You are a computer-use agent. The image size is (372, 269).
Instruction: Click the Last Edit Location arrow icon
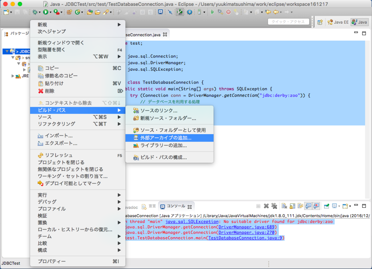[268, 12]
